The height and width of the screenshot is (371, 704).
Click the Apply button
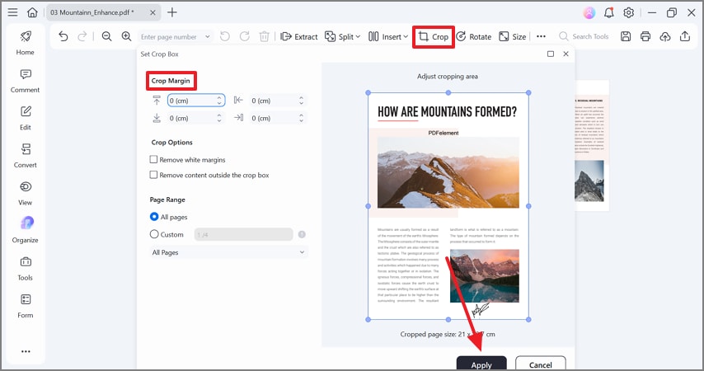(481, 364)
